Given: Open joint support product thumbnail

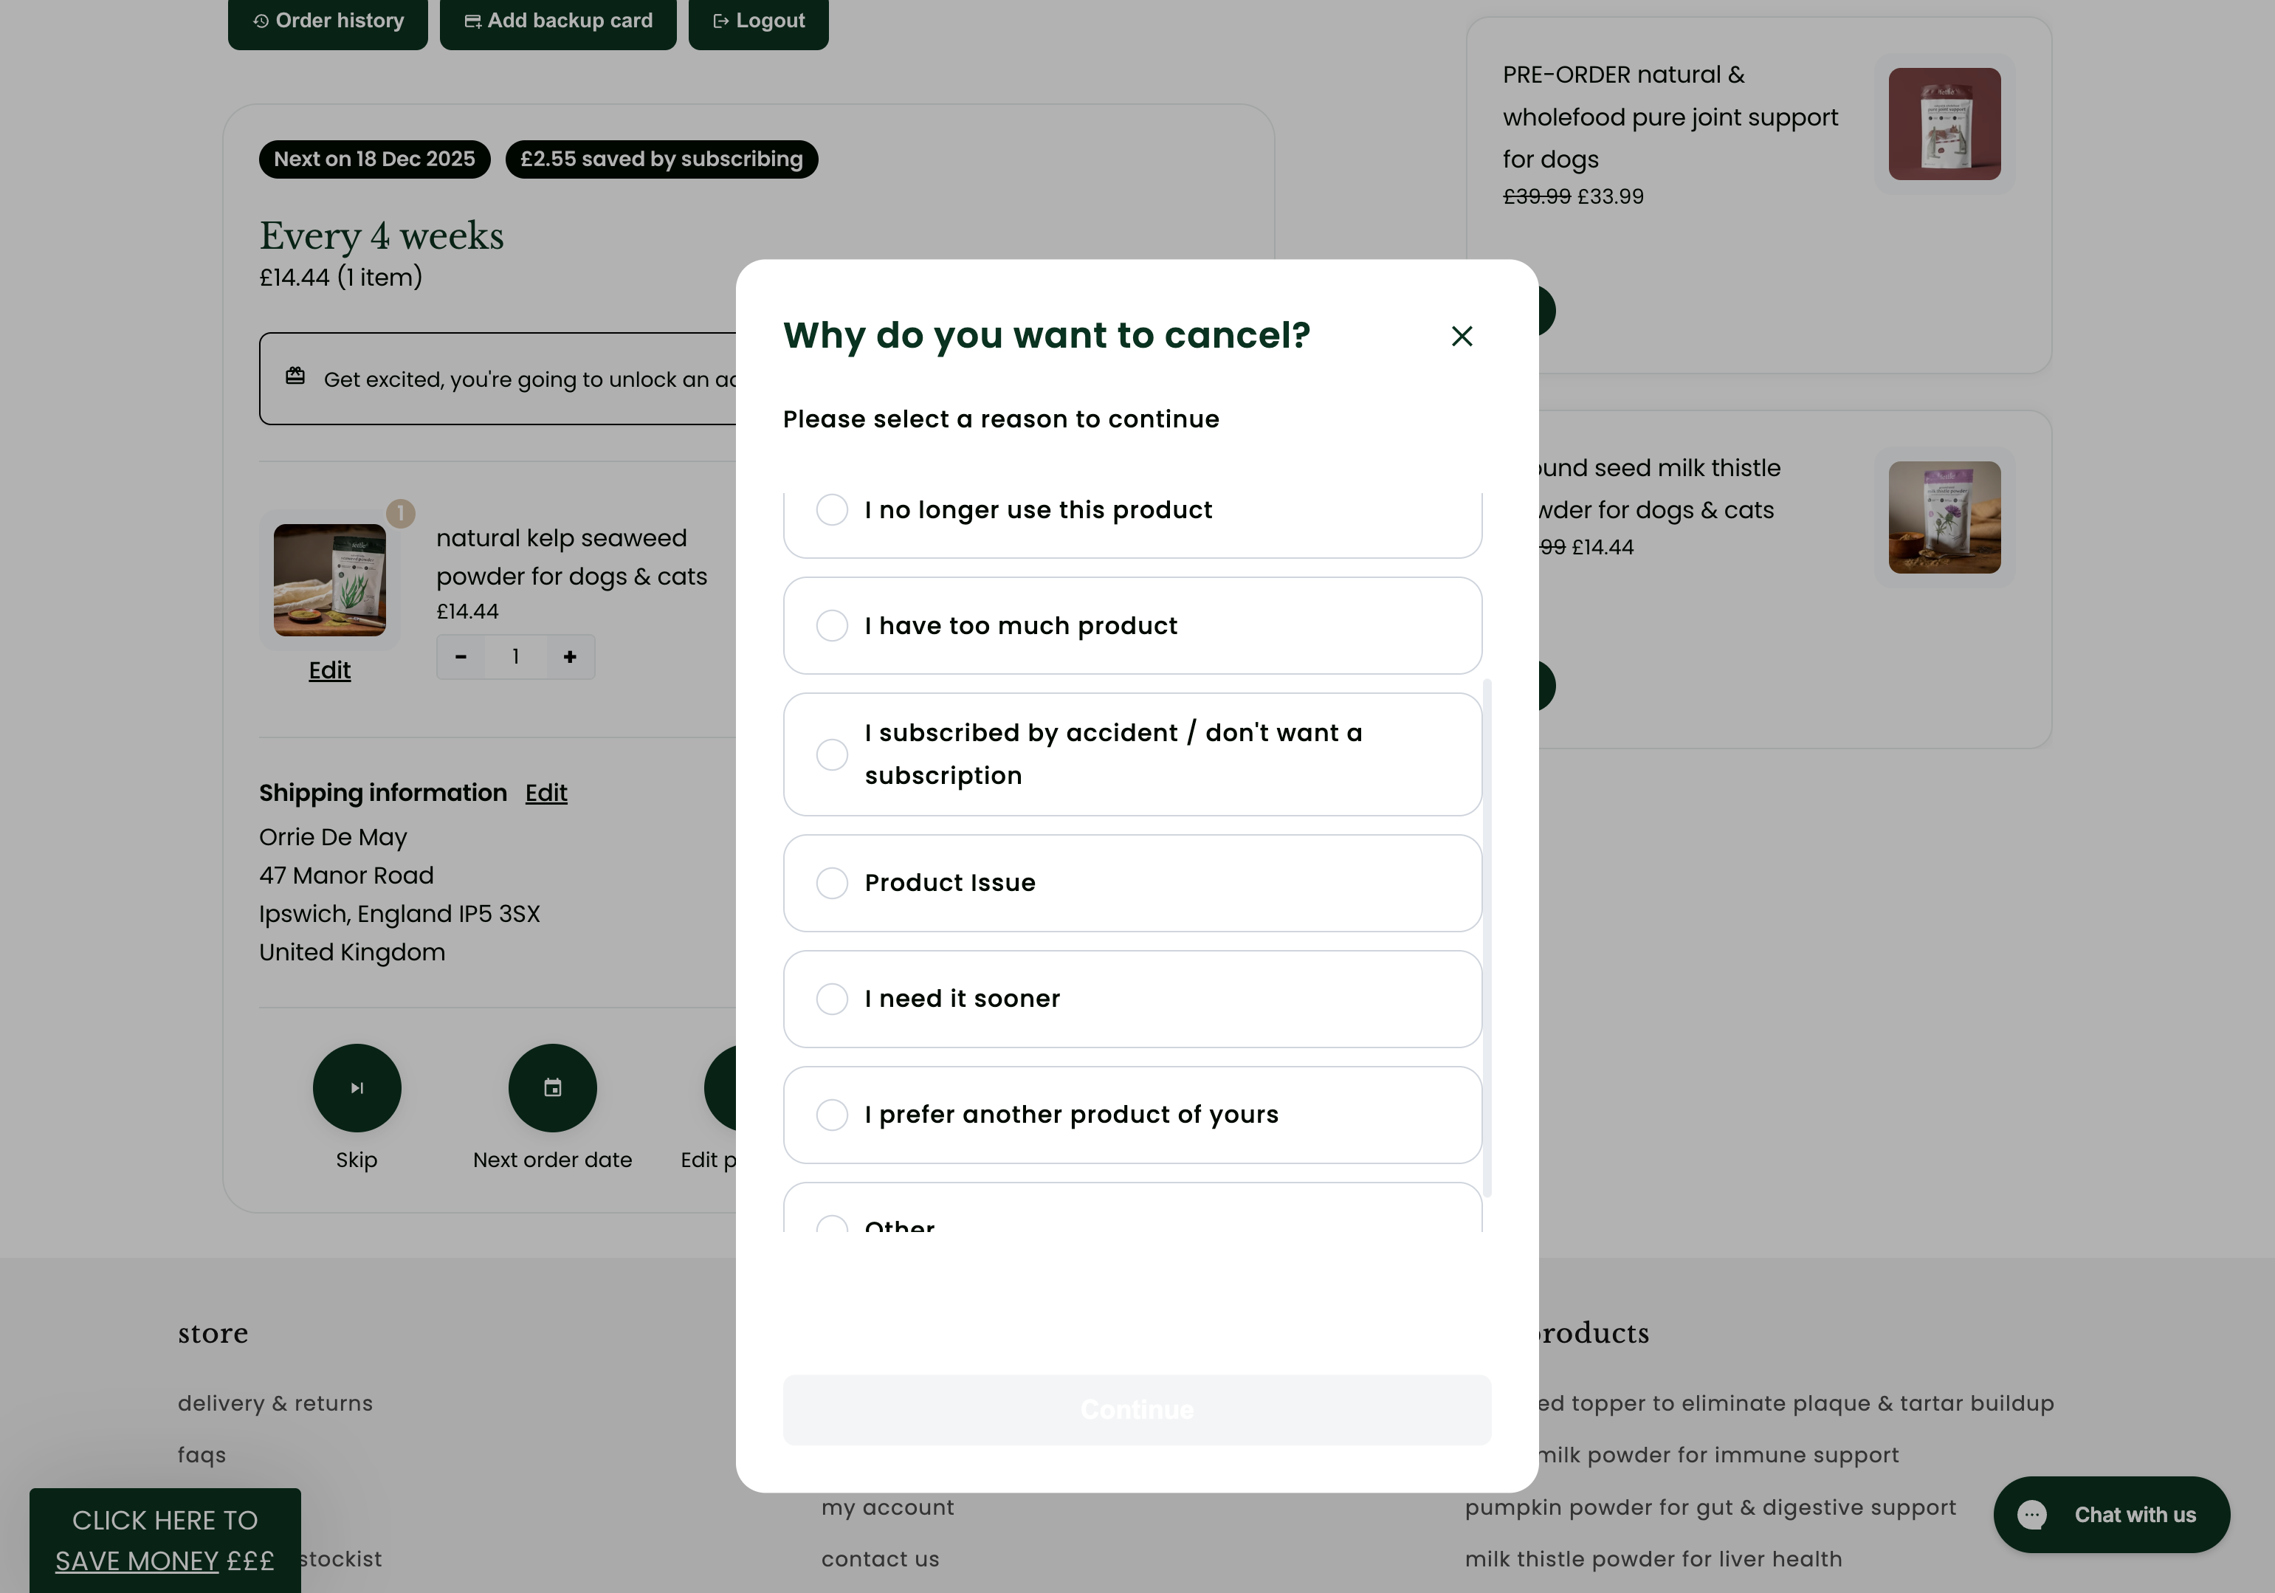Looking at the screenshot, I should tap(1944, 124).
